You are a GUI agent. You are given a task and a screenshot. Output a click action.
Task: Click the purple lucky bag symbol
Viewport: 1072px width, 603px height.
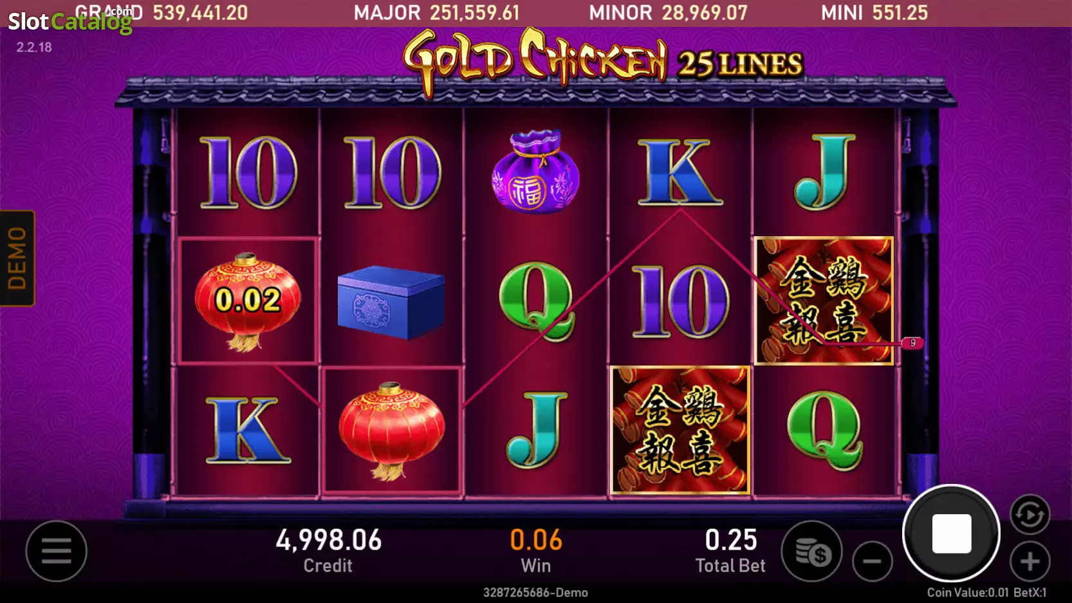click(x=535, y=171)
